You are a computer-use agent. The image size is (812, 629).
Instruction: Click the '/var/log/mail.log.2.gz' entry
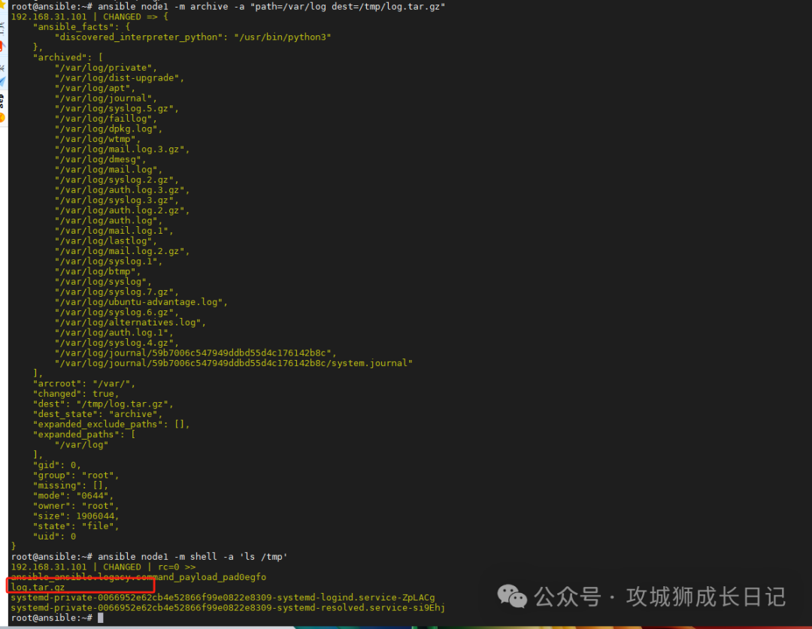pyautogui.click(x=122, y=251)
